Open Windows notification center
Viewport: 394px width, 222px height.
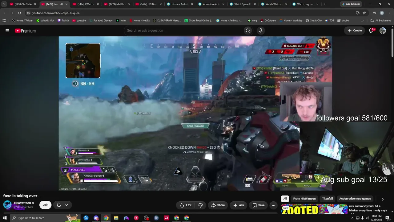coord(388,218)
